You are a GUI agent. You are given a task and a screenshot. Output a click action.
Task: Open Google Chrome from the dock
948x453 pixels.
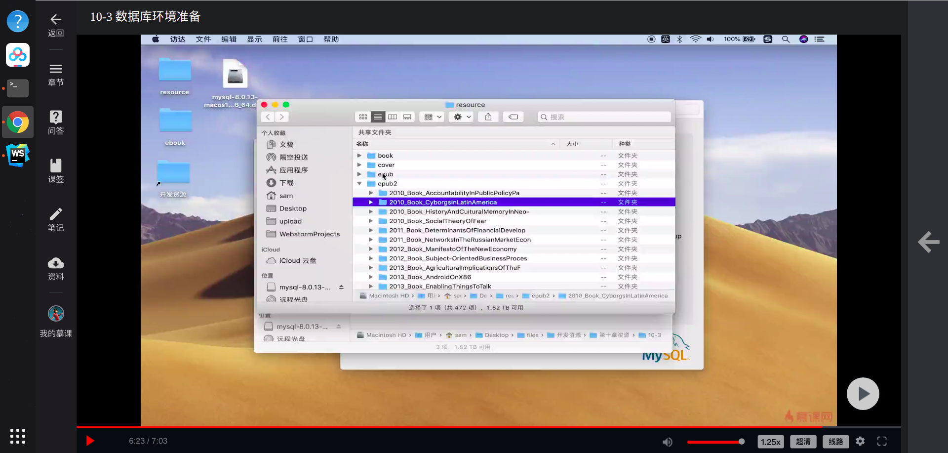(x=18, y=122)
